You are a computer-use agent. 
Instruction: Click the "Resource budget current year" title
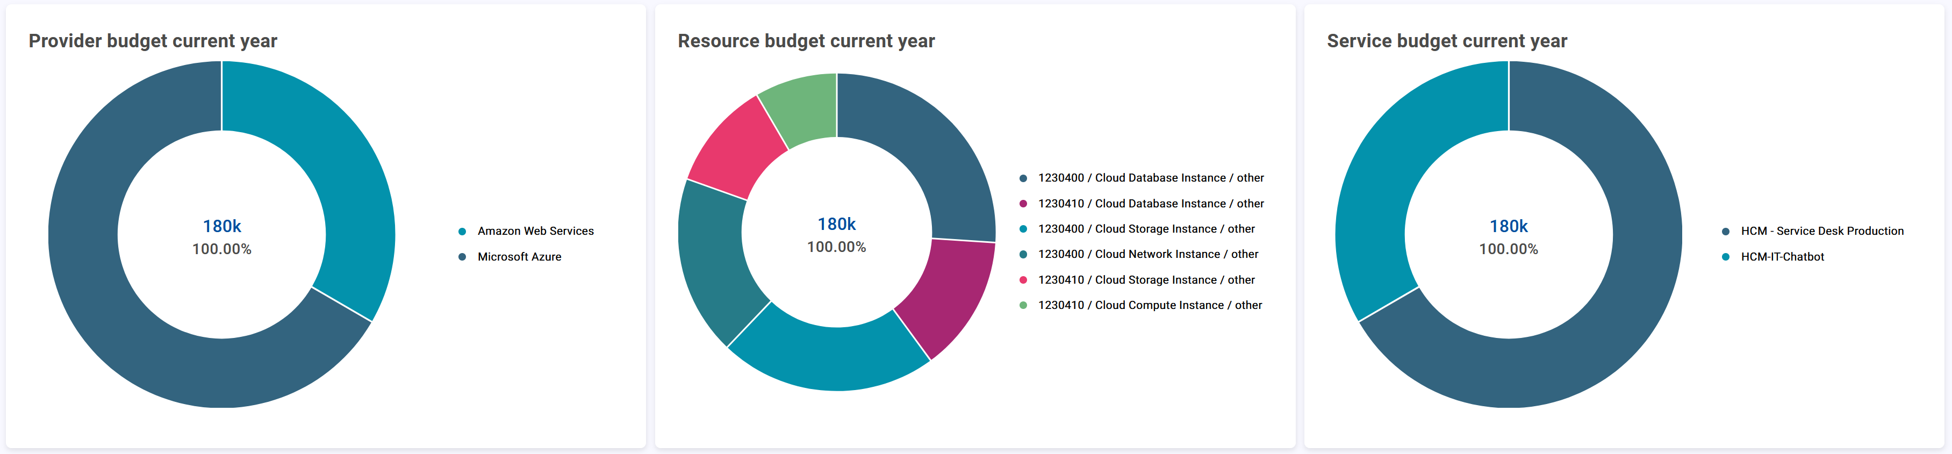point(806,41)
